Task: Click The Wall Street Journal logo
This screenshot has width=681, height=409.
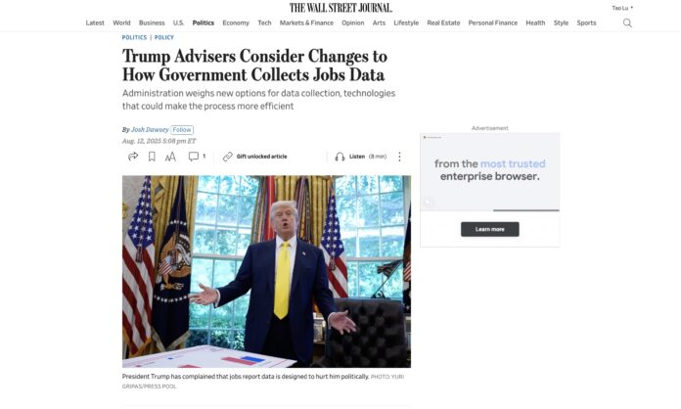Action: 340,8
